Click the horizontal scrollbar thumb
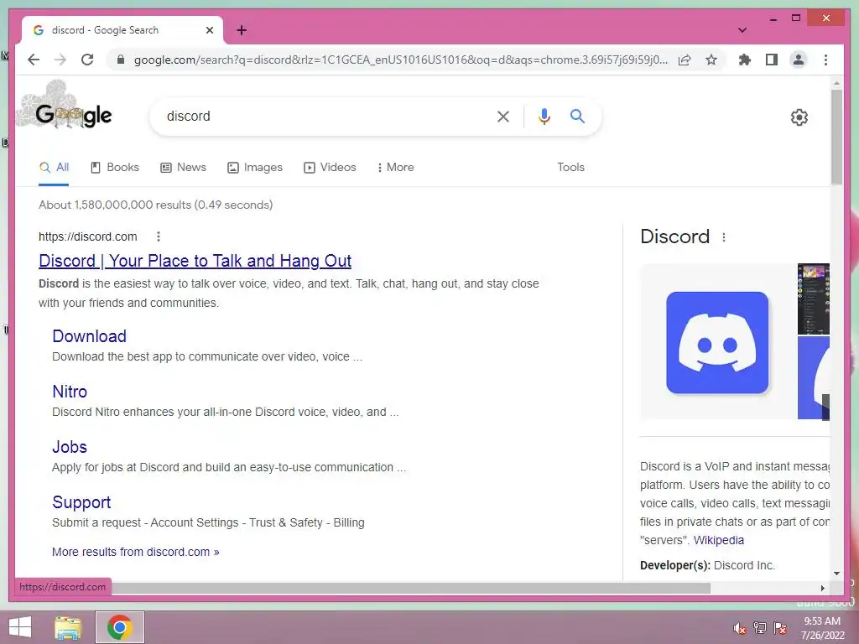859x644 pixels. (x=411, y=588)
